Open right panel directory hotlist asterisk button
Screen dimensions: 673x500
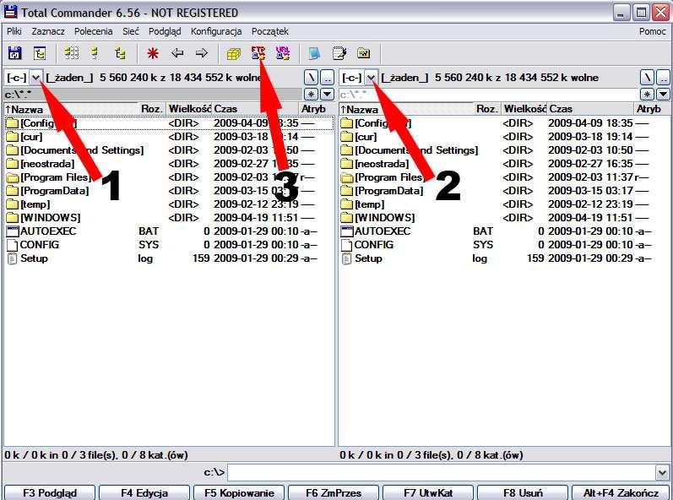(x=647, y=94)
